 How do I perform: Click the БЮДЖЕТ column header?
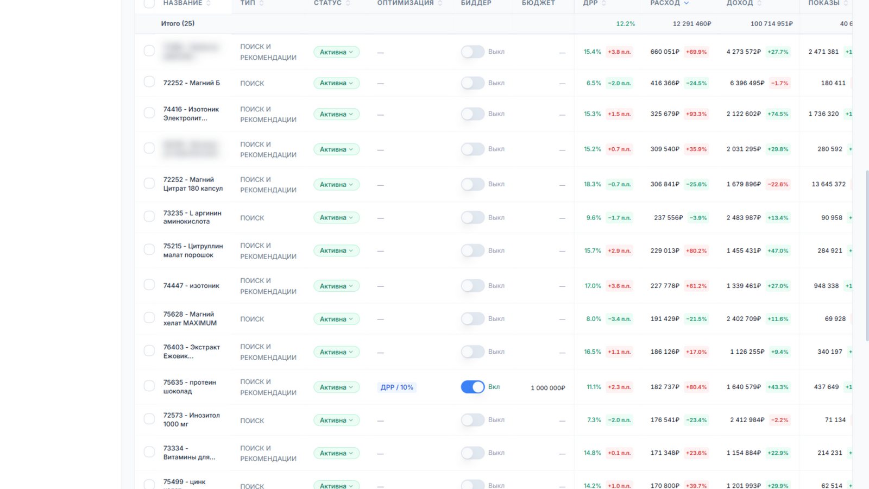pyautogui.click(x=538, y=3)
